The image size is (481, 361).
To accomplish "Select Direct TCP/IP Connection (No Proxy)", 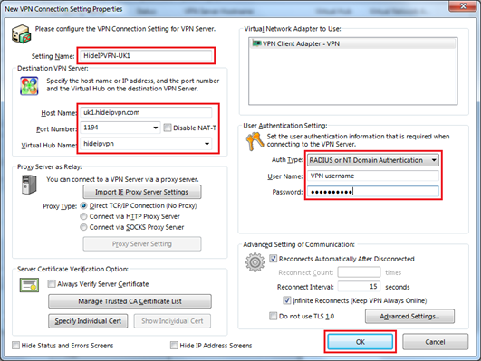I will (x=83, y=205).
